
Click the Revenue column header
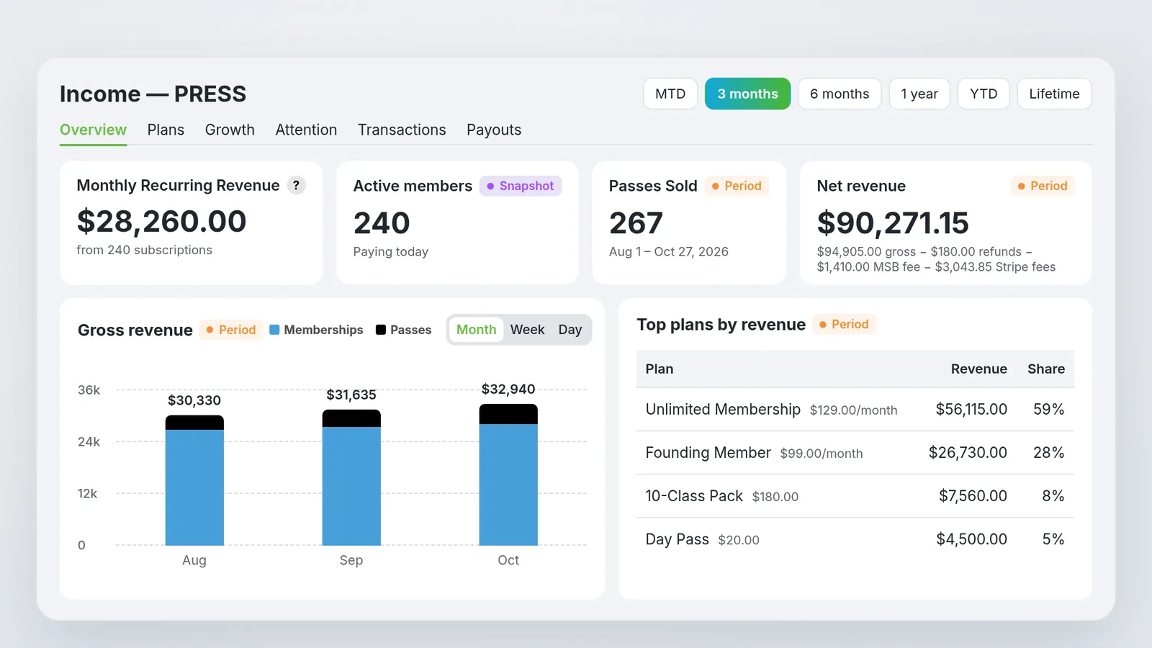[979, 369]
